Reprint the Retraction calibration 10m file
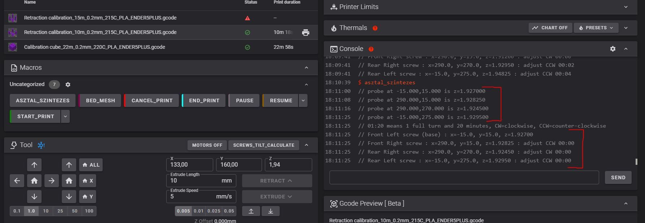This screenshot has height=223, width=645. [306, 33]
